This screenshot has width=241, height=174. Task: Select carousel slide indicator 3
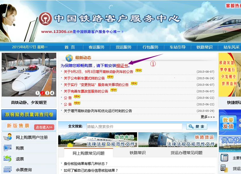[47, 93]
